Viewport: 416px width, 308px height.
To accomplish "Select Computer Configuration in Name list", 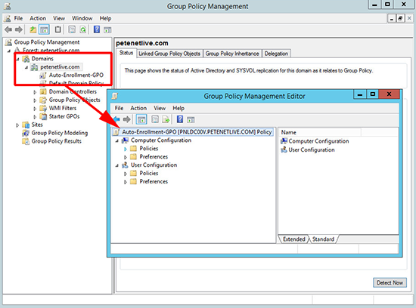I will pyautogui.click(x=315, y=141).
